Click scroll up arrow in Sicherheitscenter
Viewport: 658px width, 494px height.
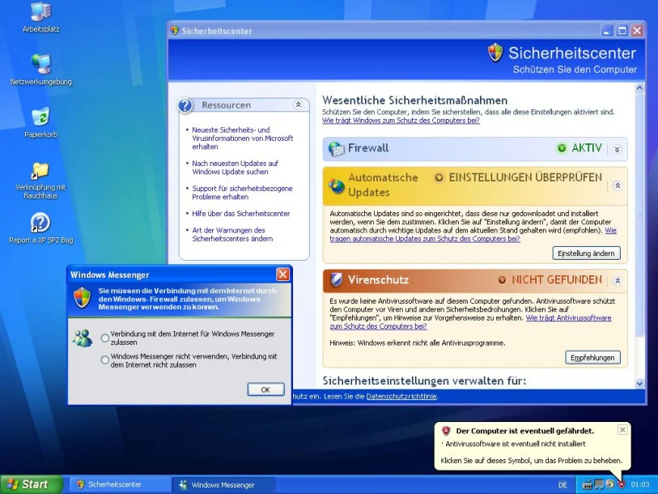click(x=639, y=87)
